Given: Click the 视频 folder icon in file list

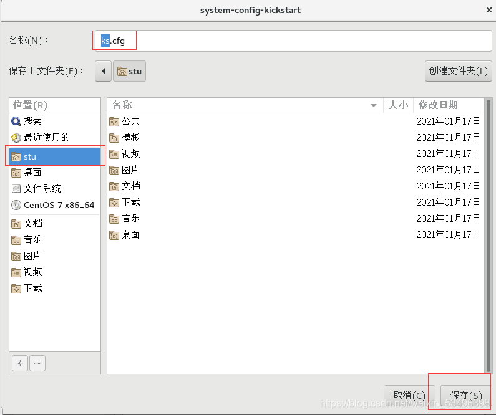Looking at the screenshot, I should click(114, 154).
